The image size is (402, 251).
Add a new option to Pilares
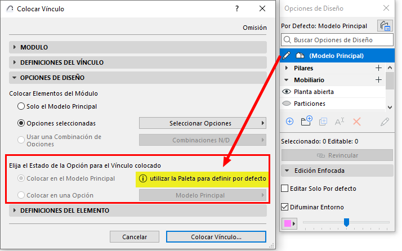(x=378, y=68)
